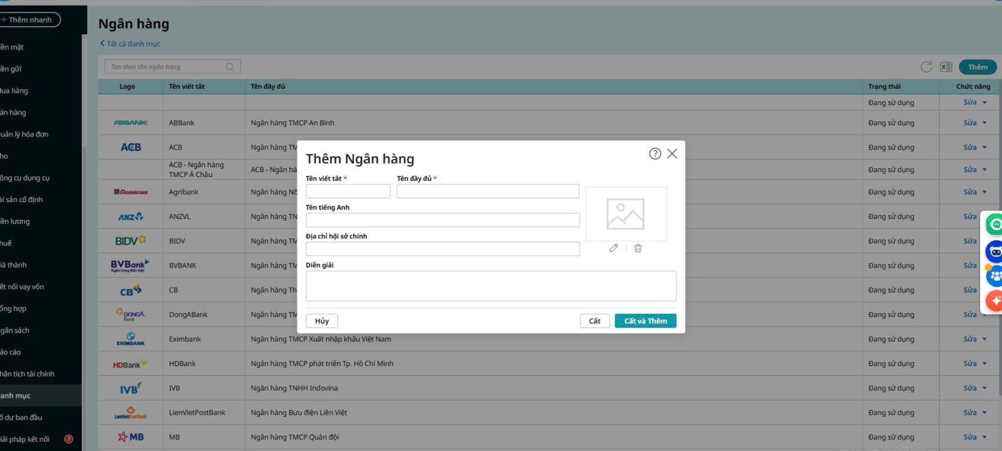1002x451 pixels.
Task: Refresh the bank list
Action: (x=926, y=67)
